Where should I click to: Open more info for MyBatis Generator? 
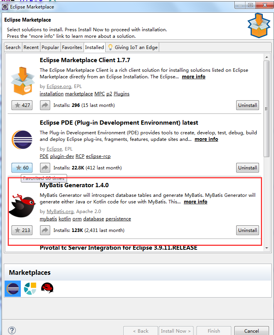pos(195,202)
